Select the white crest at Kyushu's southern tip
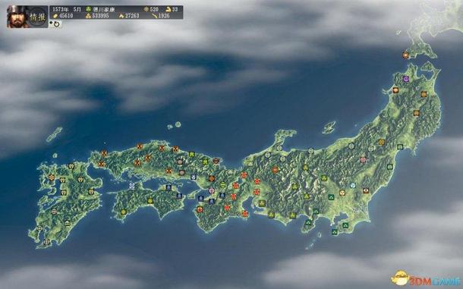This screenshot has height=289, width=463. pyautogui.click(x=46, y=242)
